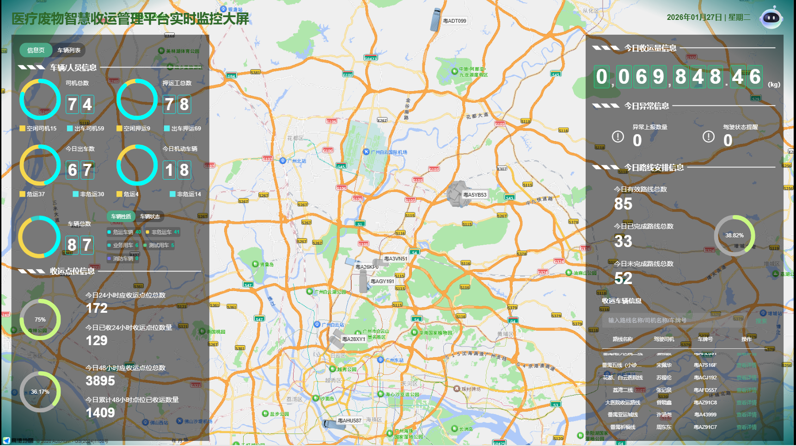This screenshot has height=446, width=796.
Task: Toggle the 危运车辆 40 legend item
Action: click(124, 232)
